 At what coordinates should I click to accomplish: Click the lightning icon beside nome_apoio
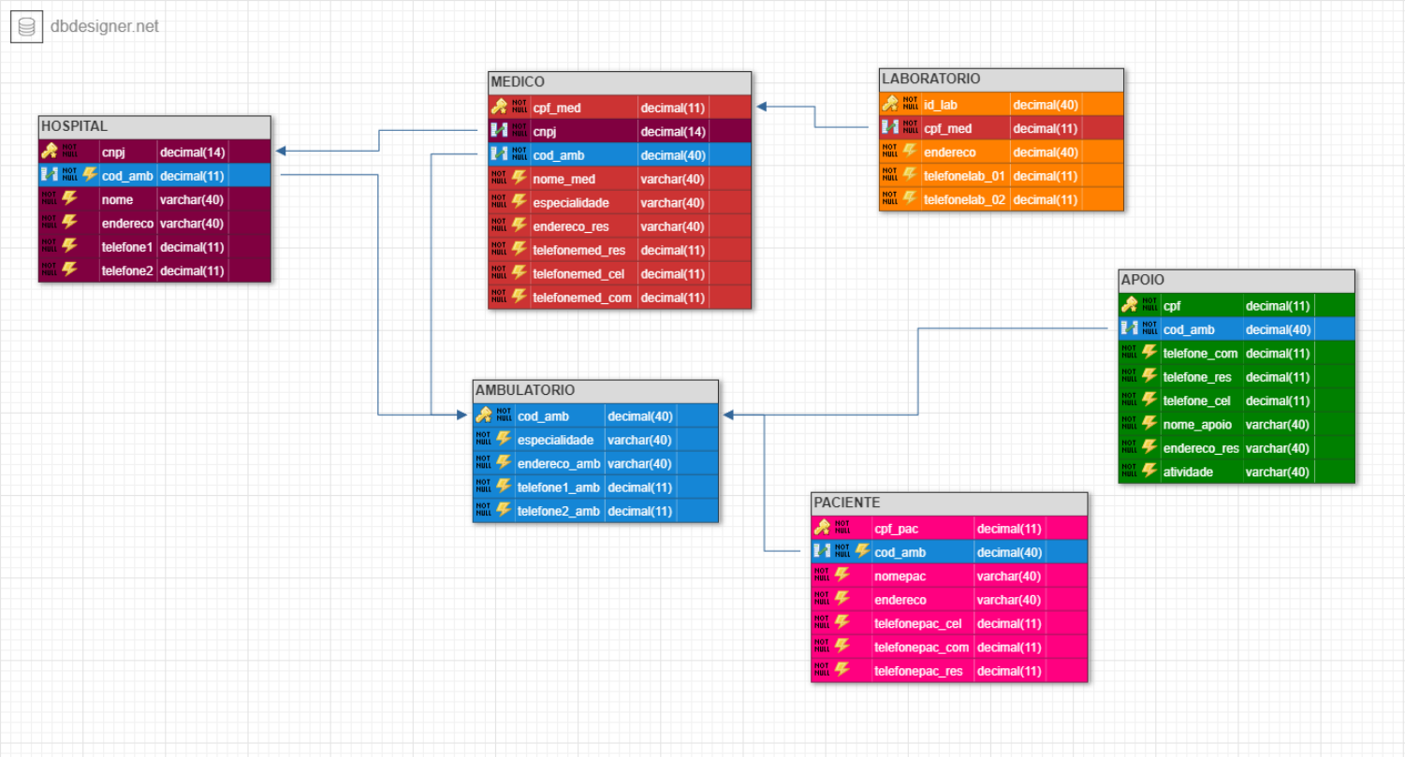(1149, 424)
